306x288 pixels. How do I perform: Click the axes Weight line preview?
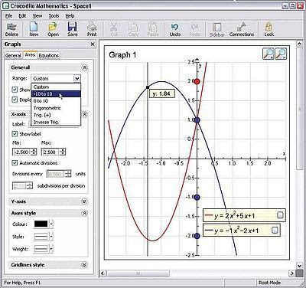pos(41,248)
